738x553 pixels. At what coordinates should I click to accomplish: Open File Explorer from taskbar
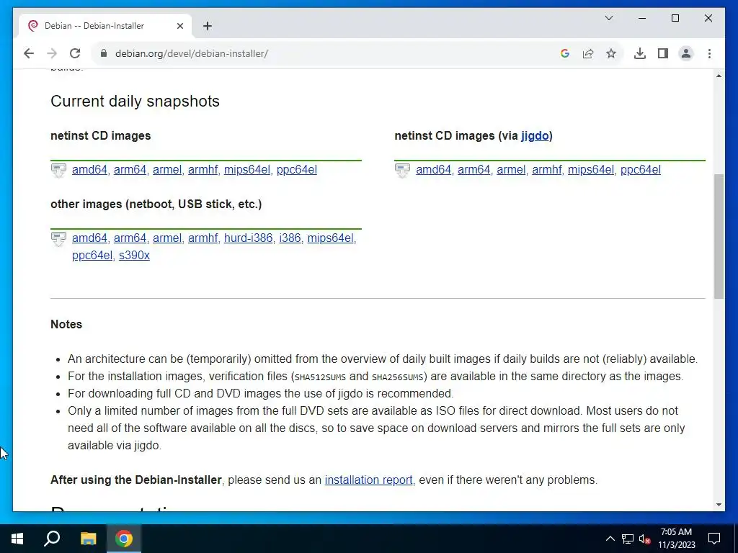coord(88,539)
